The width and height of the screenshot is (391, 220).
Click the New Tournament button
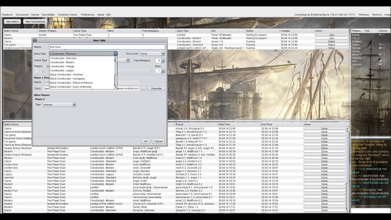coord(35,22)
